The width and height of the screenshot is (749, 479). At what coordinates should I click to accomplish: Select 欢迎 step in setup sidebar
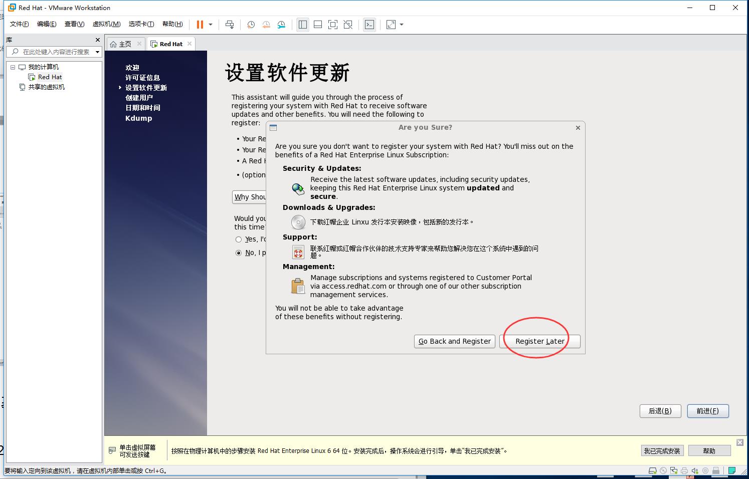pyautogui.click(x=132, y=68)
